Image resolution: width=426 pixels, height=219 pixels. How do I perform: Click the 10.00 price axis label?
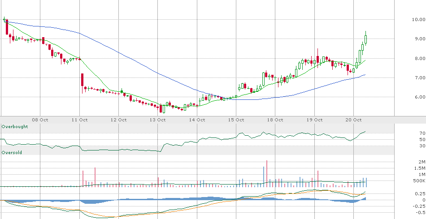(418, 20)
